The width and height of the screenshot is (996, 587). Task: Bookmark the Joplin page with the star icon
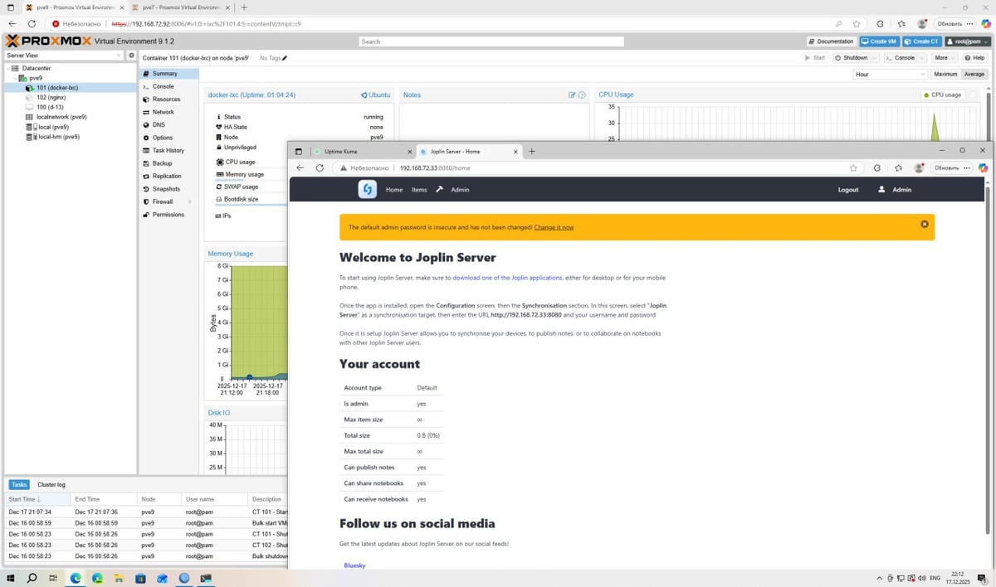[853, 167]
